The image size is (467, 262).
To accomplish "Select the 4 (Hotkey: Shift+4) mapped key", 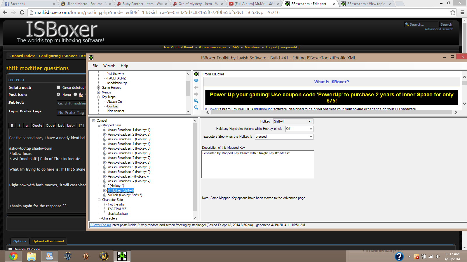I will (121, 190).
